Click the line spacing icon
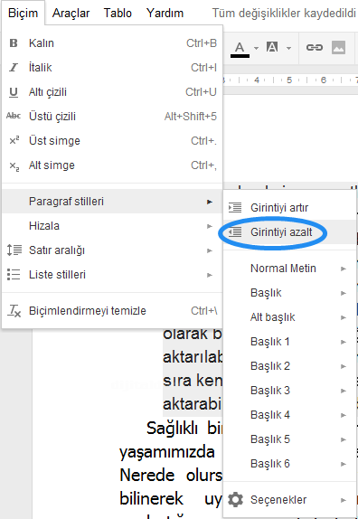The image size is (358, 519). tap(14, 250)
